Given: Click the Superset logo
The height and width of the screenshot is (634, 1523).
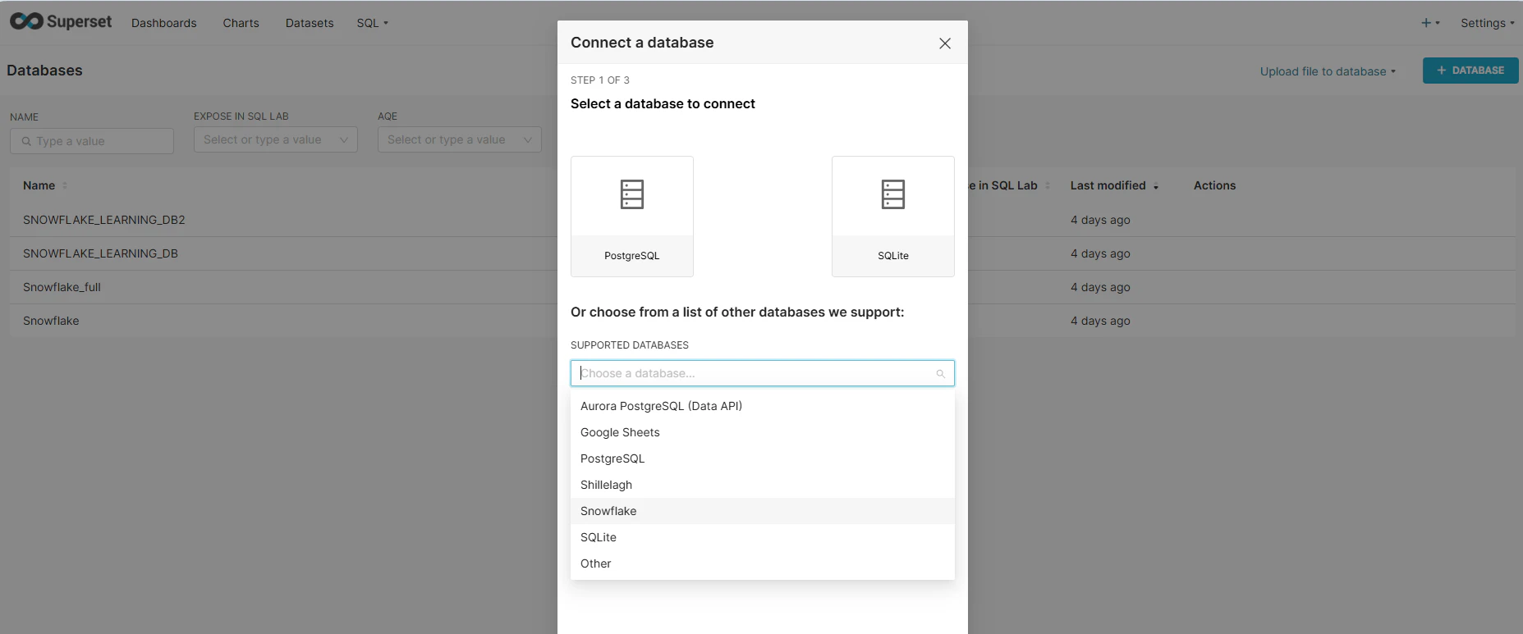Looking at the screenshot, I should 61,22.
